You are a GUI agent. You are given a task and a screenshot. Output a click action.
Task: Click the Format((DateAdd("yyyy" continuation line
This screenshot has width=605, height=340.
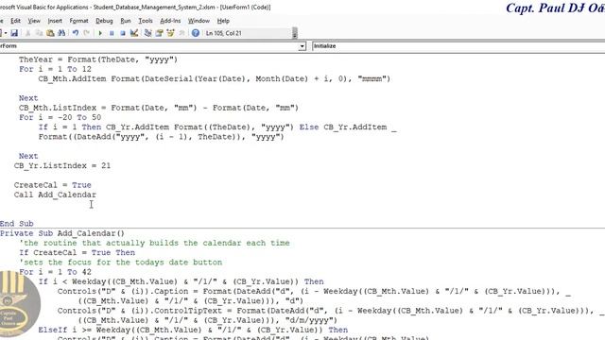coord(162,137)
